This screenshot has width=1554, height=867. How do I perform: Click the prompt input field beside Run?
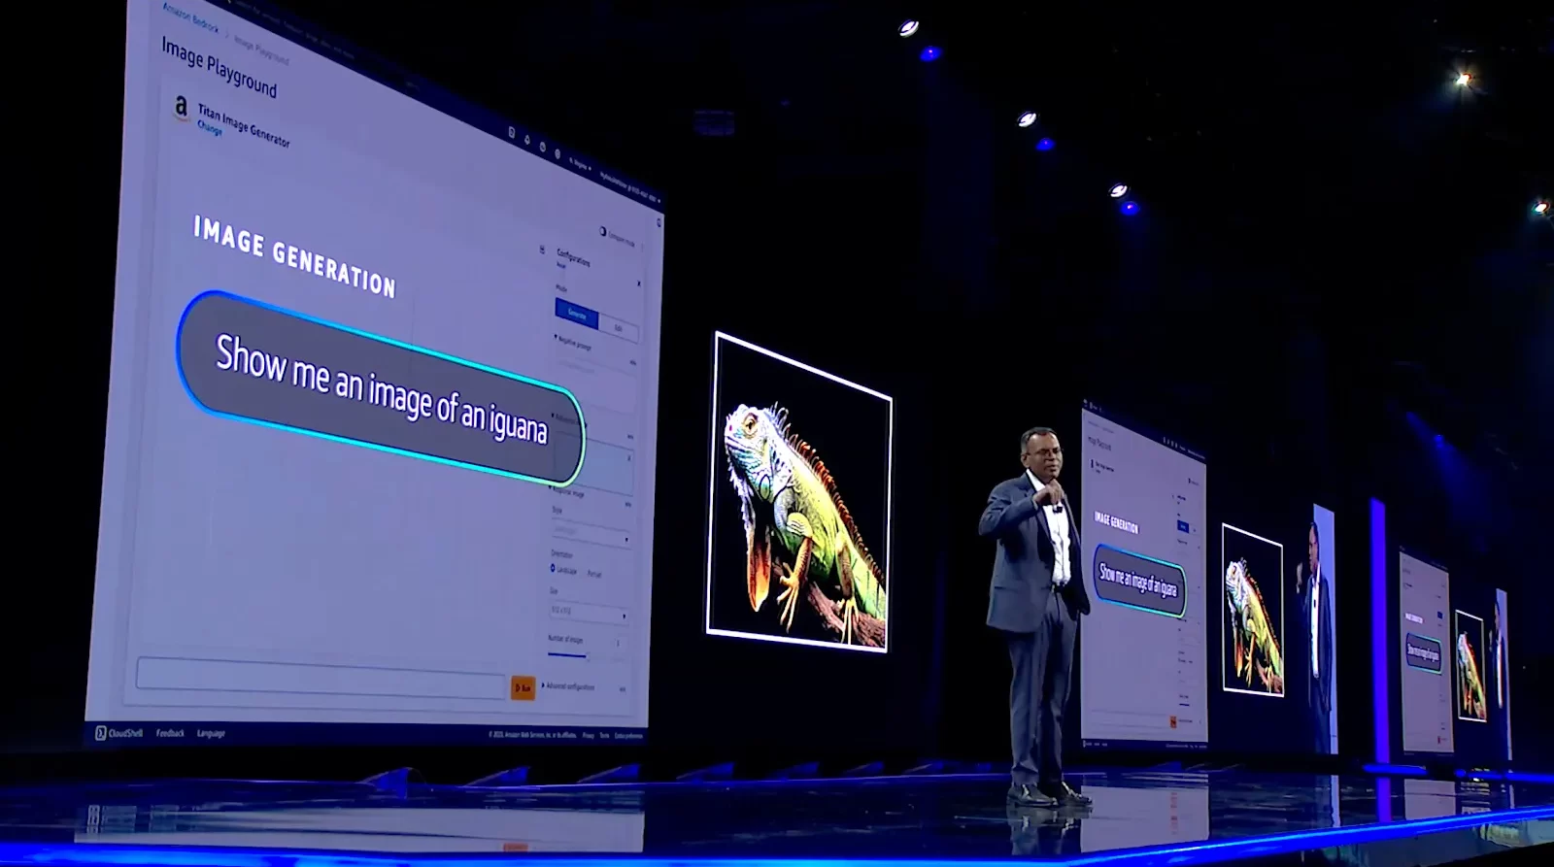tap(321, 677)
